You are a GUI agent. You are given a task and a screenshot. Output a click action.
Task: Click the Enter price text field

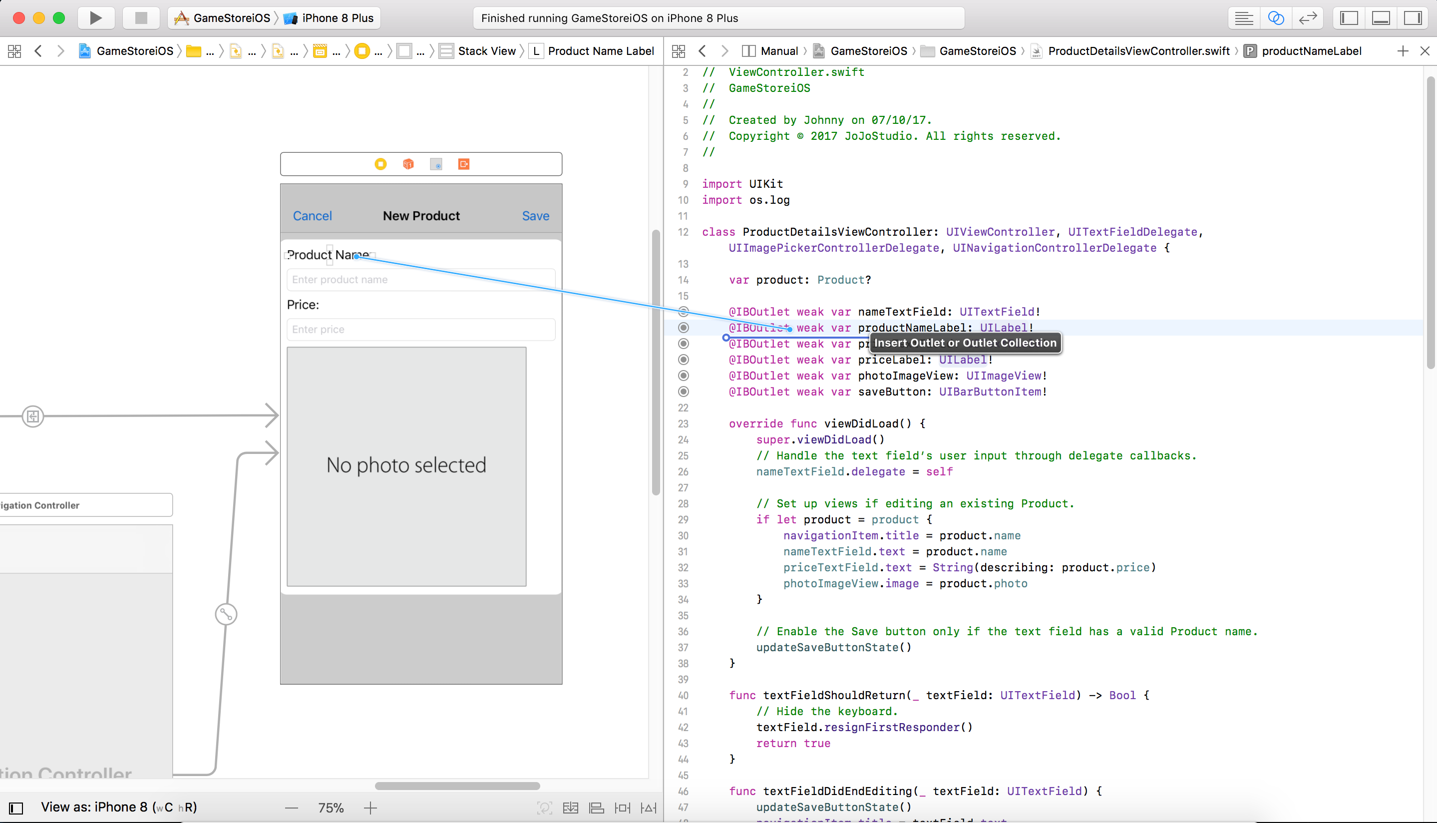pyautogui.click(x=421, y=330)
